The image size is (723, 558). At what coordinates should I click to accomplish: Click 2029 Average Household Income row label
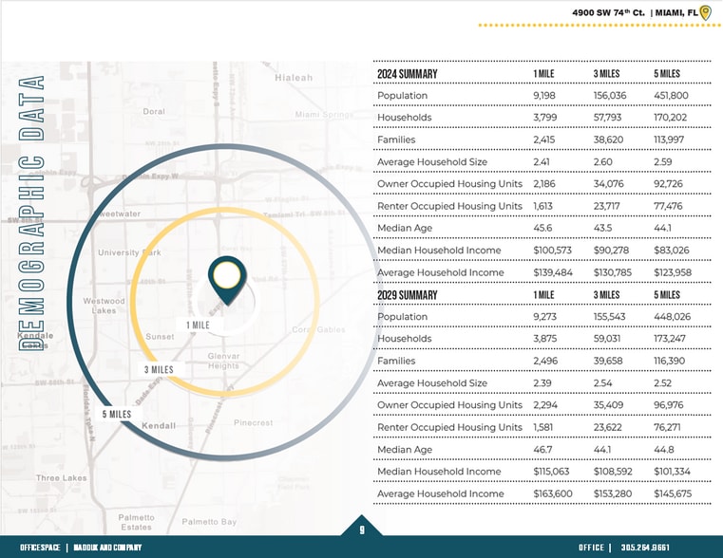click(x=440, y=493)
